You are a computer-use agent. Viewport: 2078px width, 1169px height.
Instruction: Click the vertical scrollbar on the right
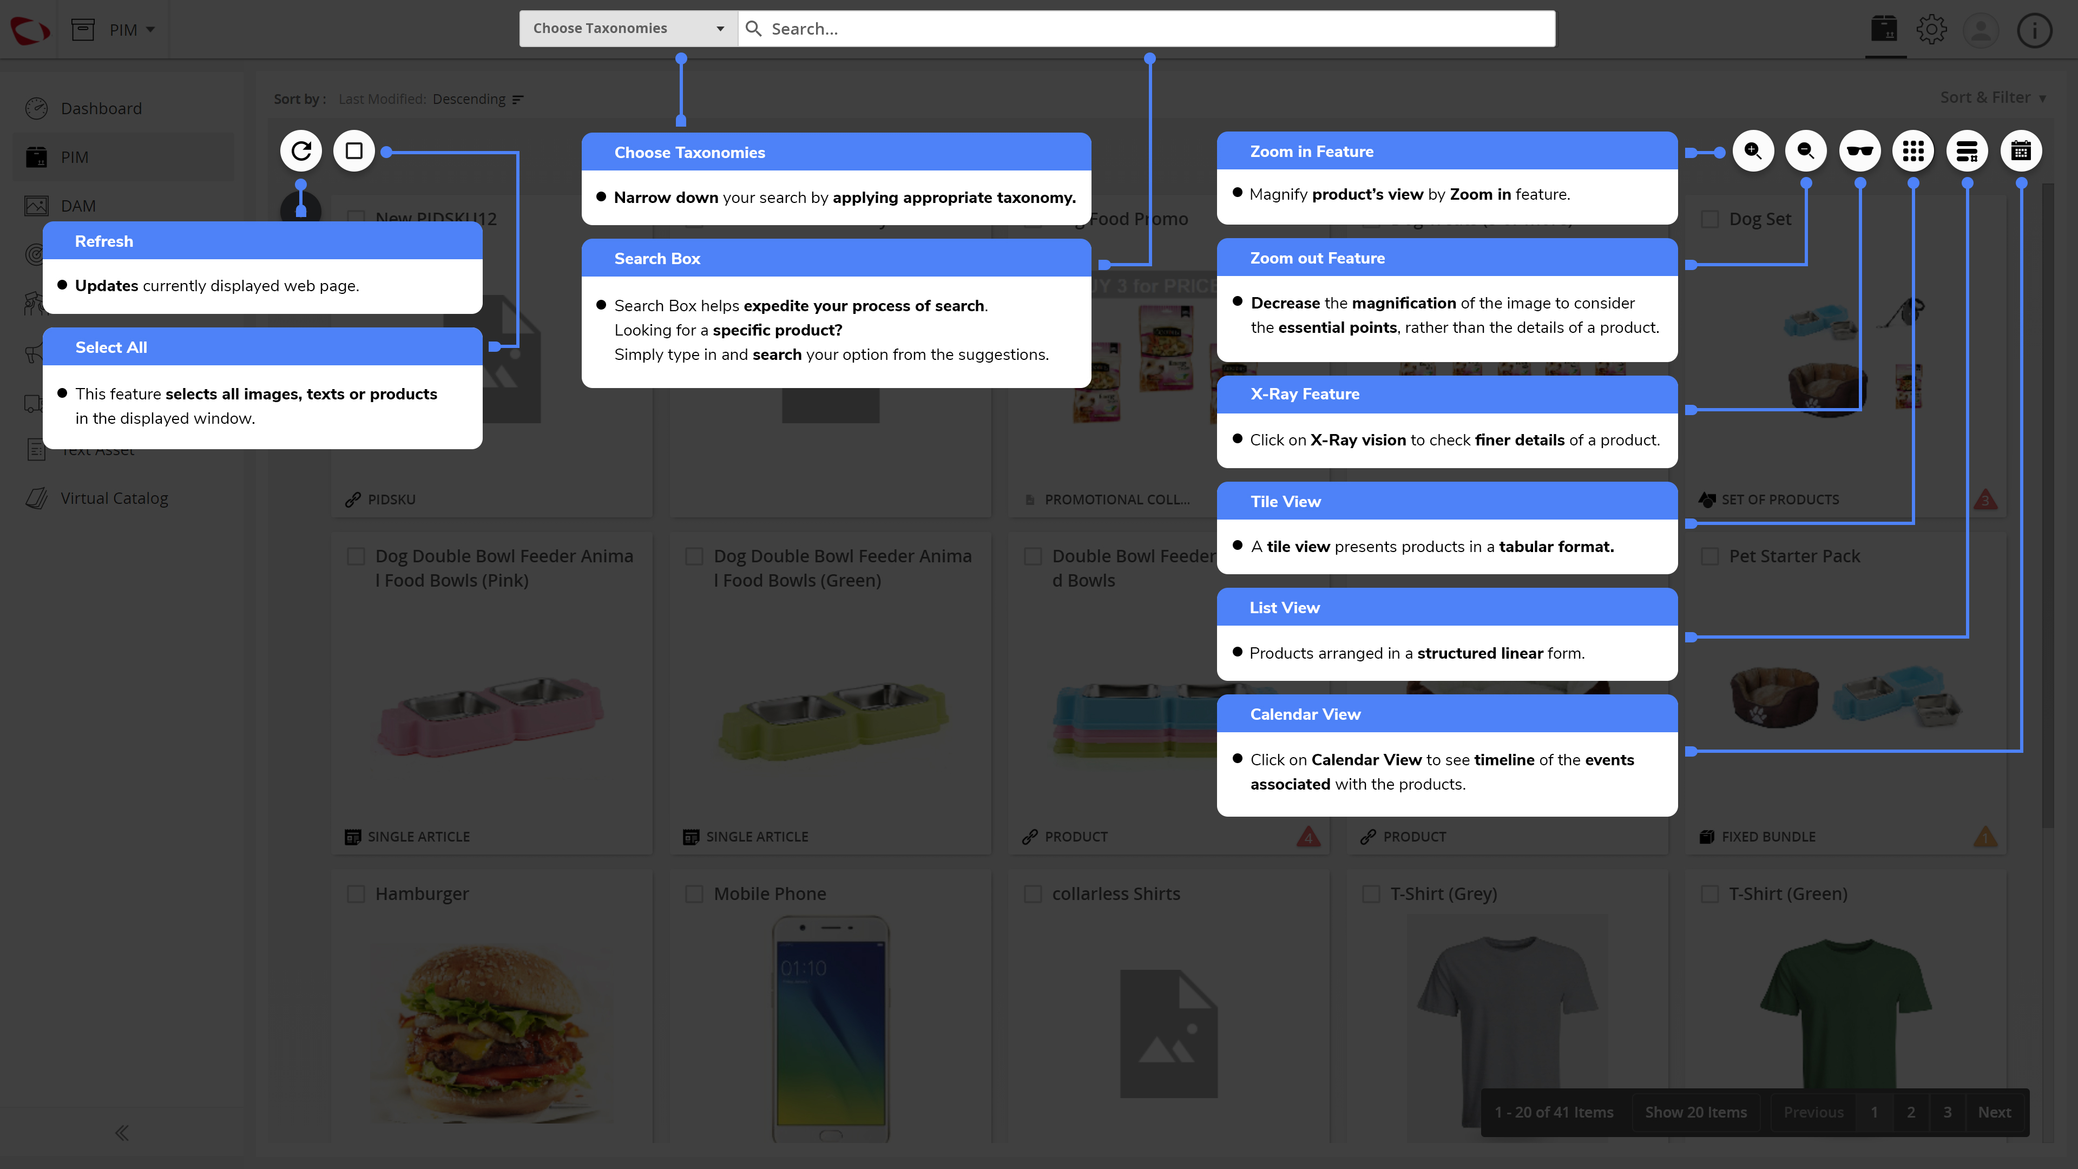click(2048, 504)
